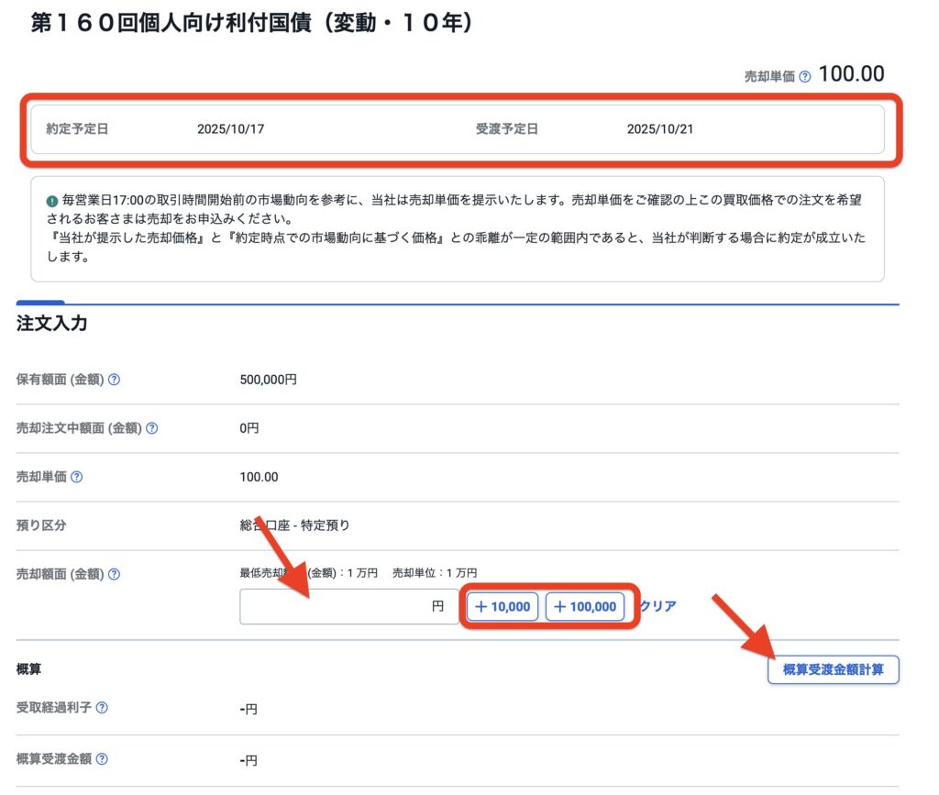Open help icon next to 売却注文中額面 (金額)
The width and height of the screenshot is (939, 795).
(x=152, y=428)
